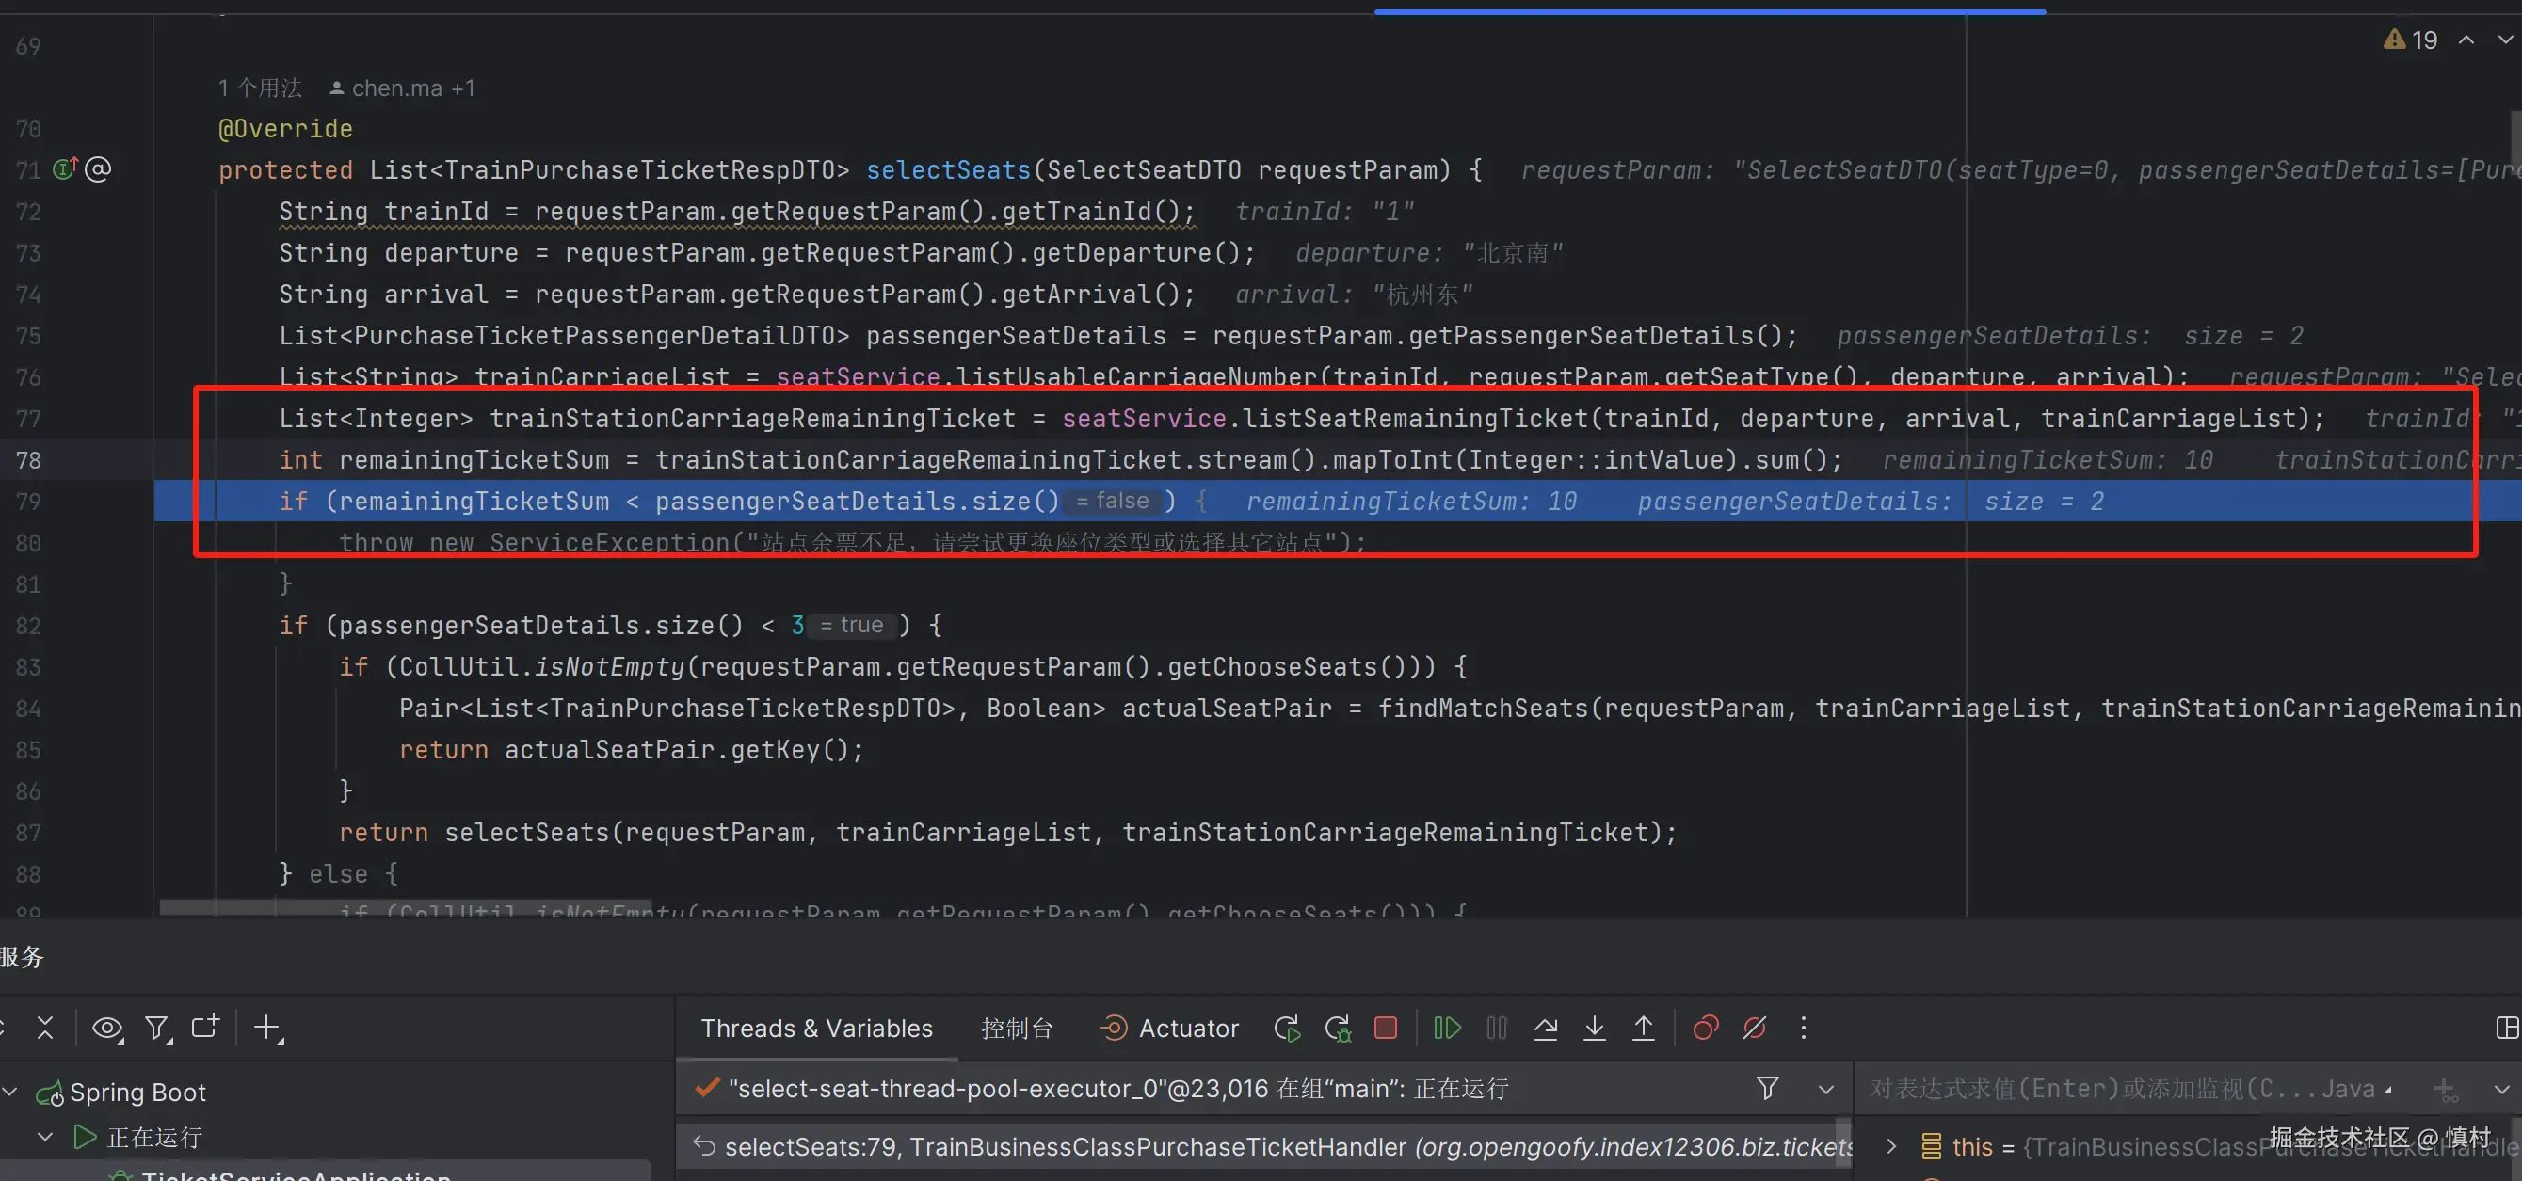Image resolution: width=2522 pixels, height=1181 pixels.
Task: Click the 19 warnings indicator
Action: point(2410,40)
